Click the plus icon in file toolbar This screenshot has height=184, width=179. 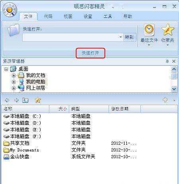click(x=165, y=100)
